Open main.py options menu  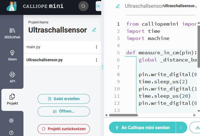click(x=97, y=47)
